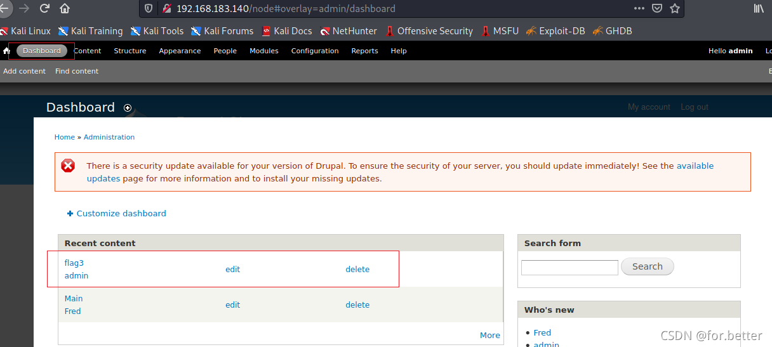Open author Fred under Main
This screenshot has height=347, width=772.
72,311
